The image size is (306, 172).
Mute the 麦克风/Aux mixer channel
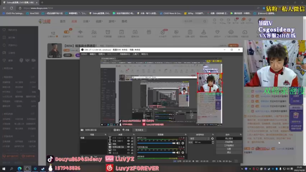point(178,143)
